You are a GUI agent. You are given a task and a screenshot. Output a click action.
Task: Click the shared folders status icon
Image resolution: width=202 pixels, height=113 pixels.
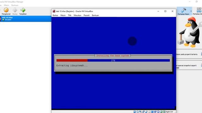(149, 112)
